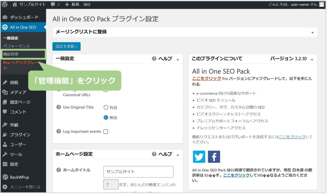The width and height of the screenshot is (327, 194).
Task: Click the メディア media icon
Action: click(x=5, y=92)
